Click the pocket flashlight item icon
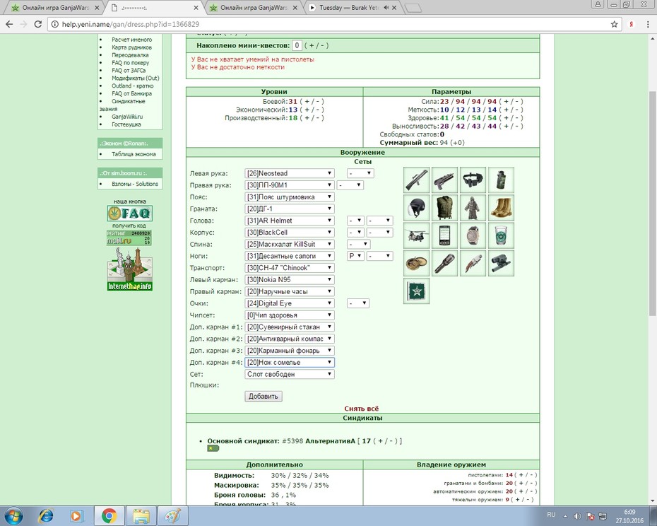This screenshot has height=526, width=657. pos(444,263)
